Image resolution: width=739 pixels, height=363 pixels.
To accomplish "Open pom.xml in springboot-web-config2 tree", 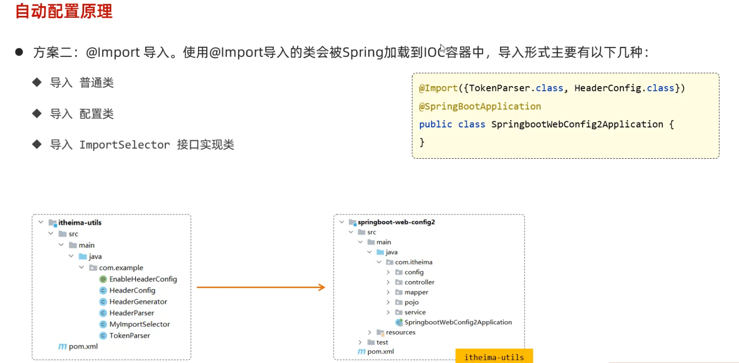I will coord(381,352).
